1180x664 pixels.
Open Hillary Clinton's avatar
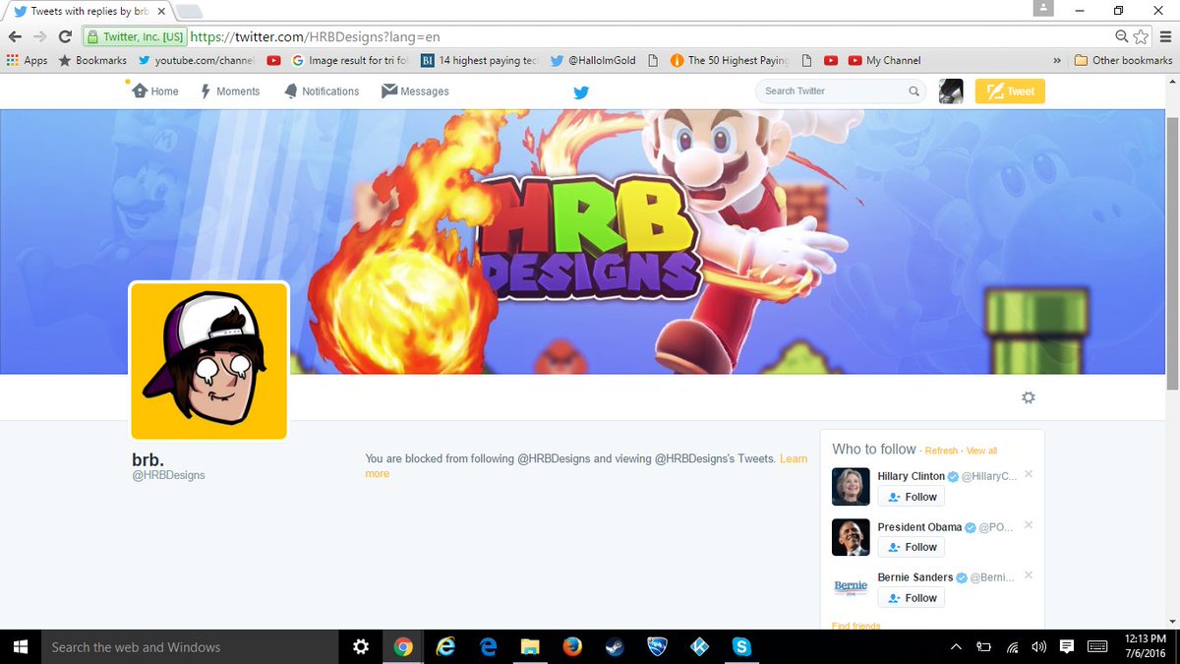pyautogui.click(x=851, y=487)
